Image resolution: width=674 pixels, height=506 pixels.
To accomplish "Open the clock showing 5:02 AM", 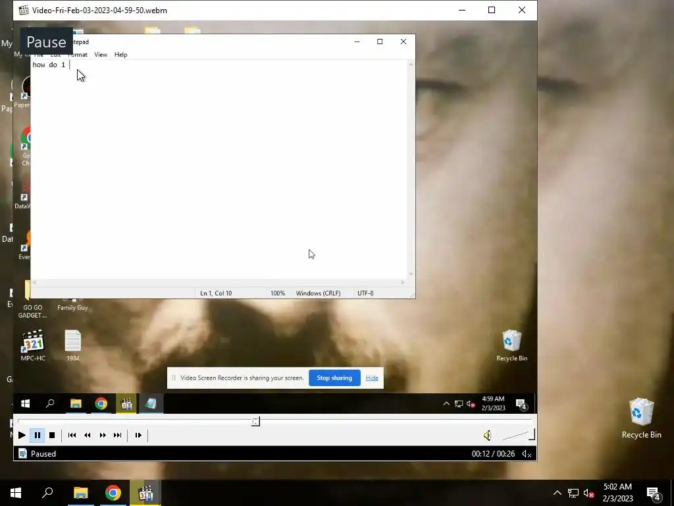I will point(617,493).
